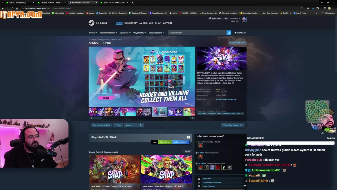Expand fullscreen icon on the main screenshot
The width and height of the screenshot is (337, 190).
point(192,104)
